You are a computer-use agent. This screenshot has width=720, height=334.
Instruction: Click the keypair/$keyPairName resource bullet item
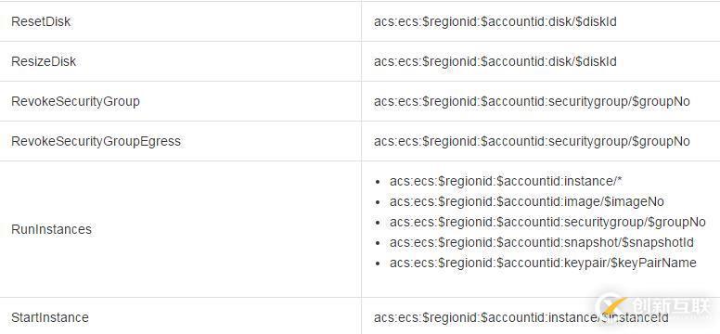543,263
